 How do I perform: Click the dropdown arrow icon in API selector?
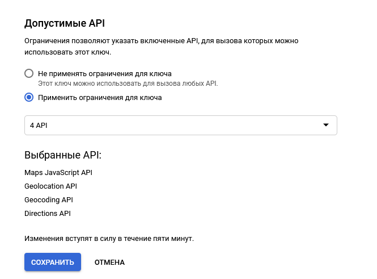click(326, 125)
